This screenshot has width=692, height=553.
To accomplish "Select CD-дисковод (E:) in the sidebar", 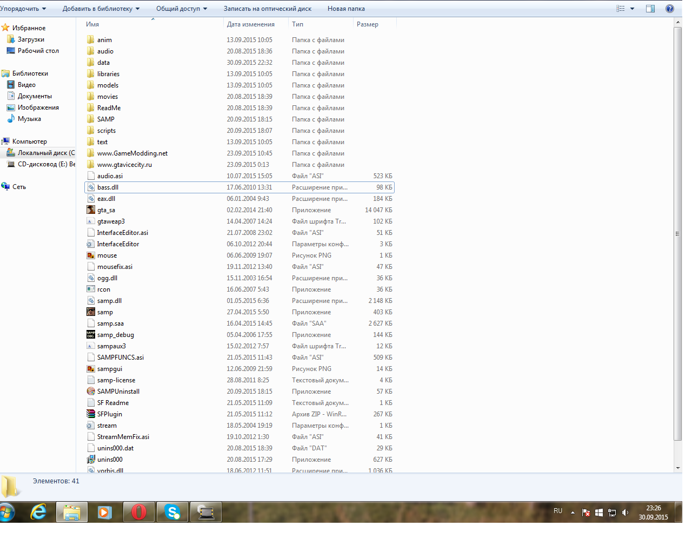I will [46, 164].
